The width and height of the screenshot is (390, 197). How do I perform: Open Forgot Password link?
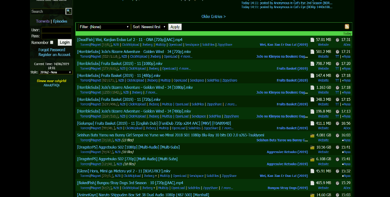tap(52, 50)
